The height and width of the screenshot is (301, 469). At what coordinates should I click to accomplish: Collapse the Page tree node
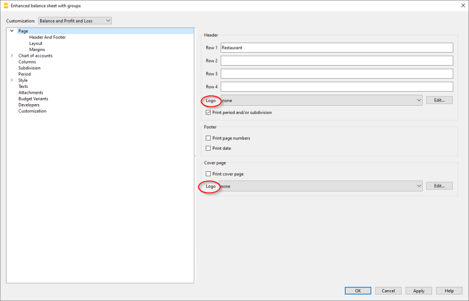coord(12,31)
